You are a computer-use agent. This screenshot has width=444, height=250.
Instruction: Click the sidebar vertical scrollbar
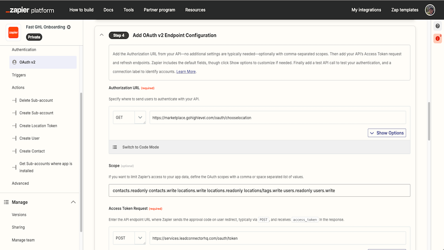tap(81, 162)
